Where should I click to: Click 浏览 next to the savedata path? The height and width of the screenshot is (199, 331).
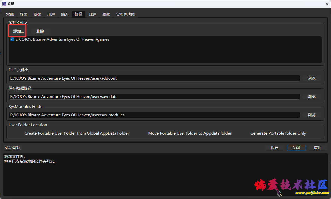click(311, 97)
